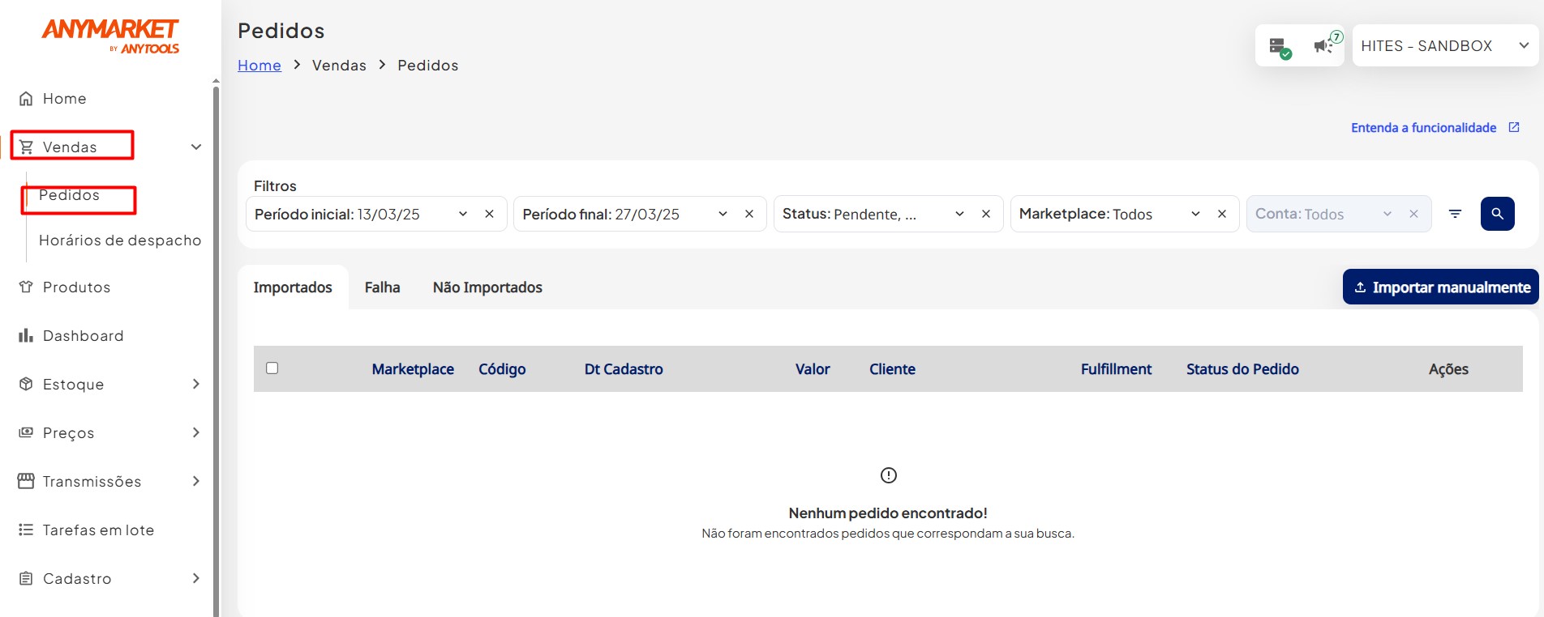Click the Transmissões storefront icon

point(26,481)
